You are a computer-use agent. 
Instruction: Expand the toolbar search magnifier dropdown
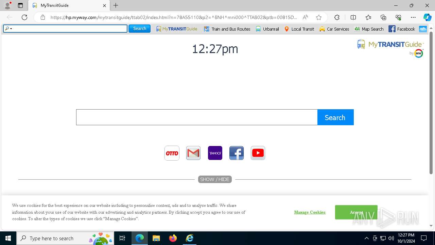point(8,29)
